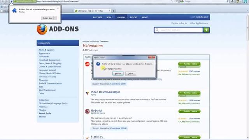Open the ABOUT menu item
Screen dimensions: 249x140
pyautogui.click(x=145, y=17)
